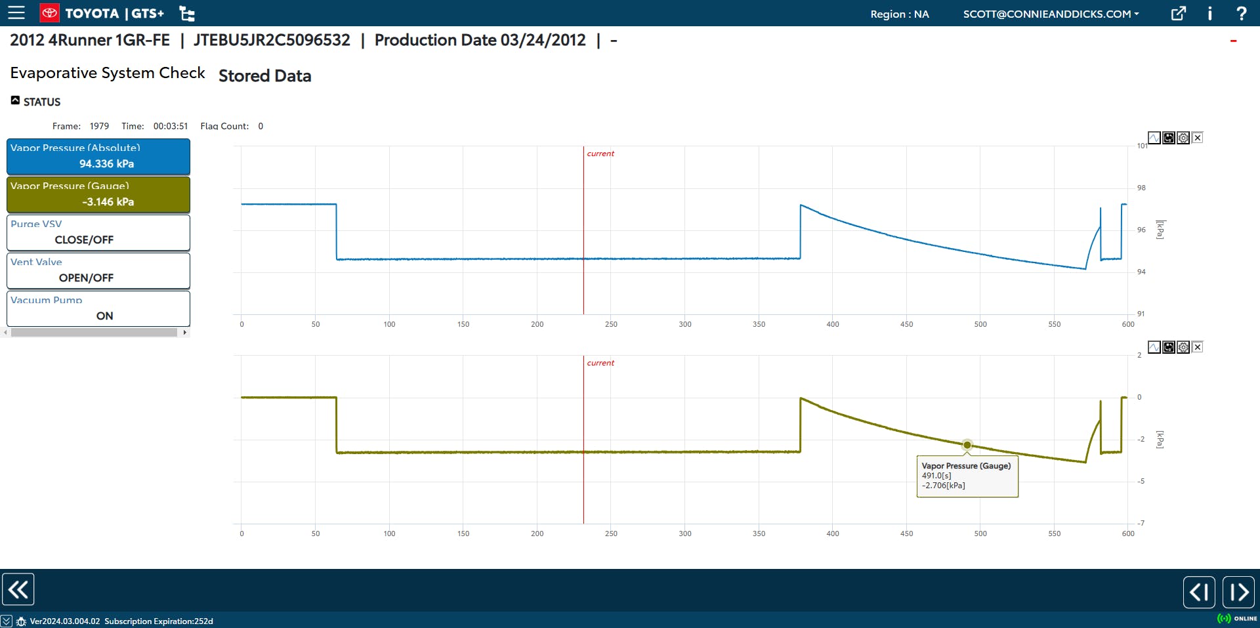
Task: Click the image export icon on the upper chart
Action: coord(1169,137)
